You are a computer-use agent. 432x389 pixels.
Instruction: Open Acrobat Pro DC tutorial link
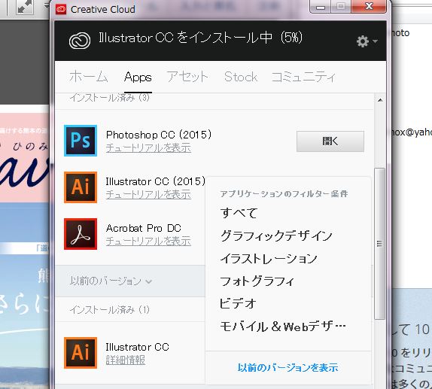[148, 242]
